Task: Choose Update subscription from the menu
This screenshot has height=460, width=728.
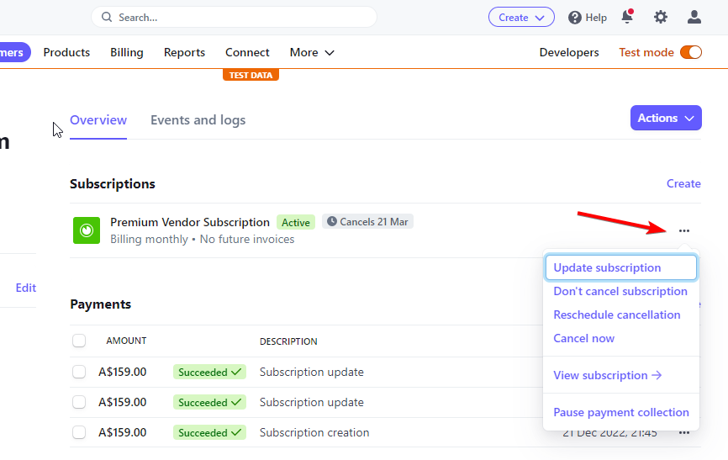Action: point(620,267)
